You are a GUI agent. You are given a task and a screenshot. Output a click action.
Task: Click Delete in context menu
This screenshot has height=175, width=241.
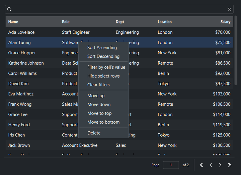click(103, 133)
